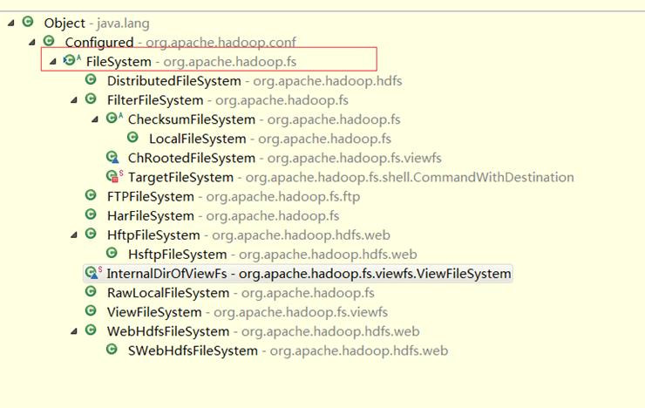Select LocalFileSystem in the hierarchy
645x408 pixels.
point(270,139)
